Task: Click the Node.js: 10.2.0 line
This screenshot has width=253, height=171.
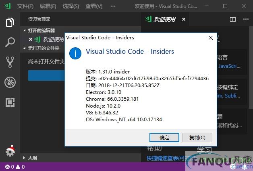Action: [x=103, y=106]
